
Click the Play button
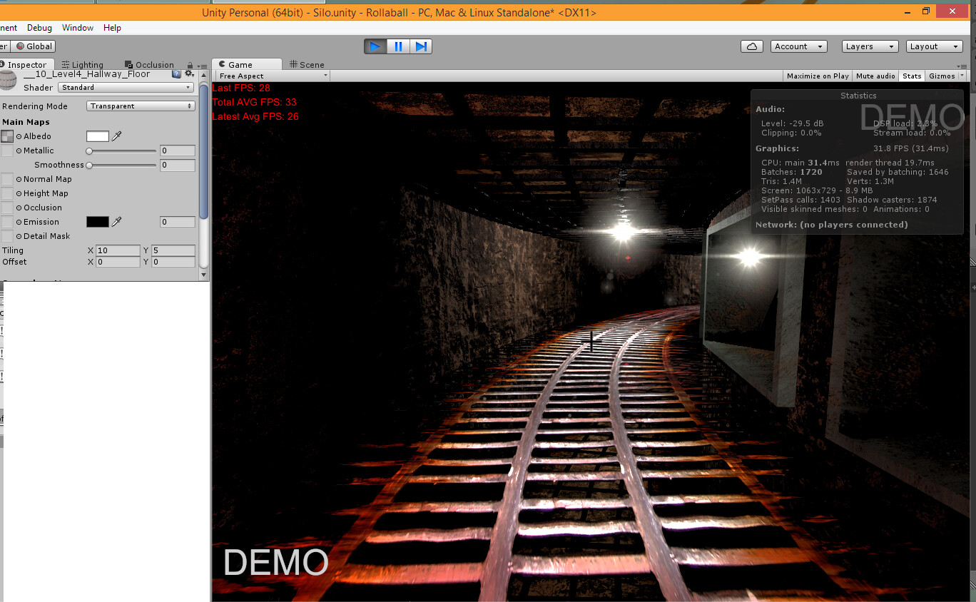tap(375, 46)
